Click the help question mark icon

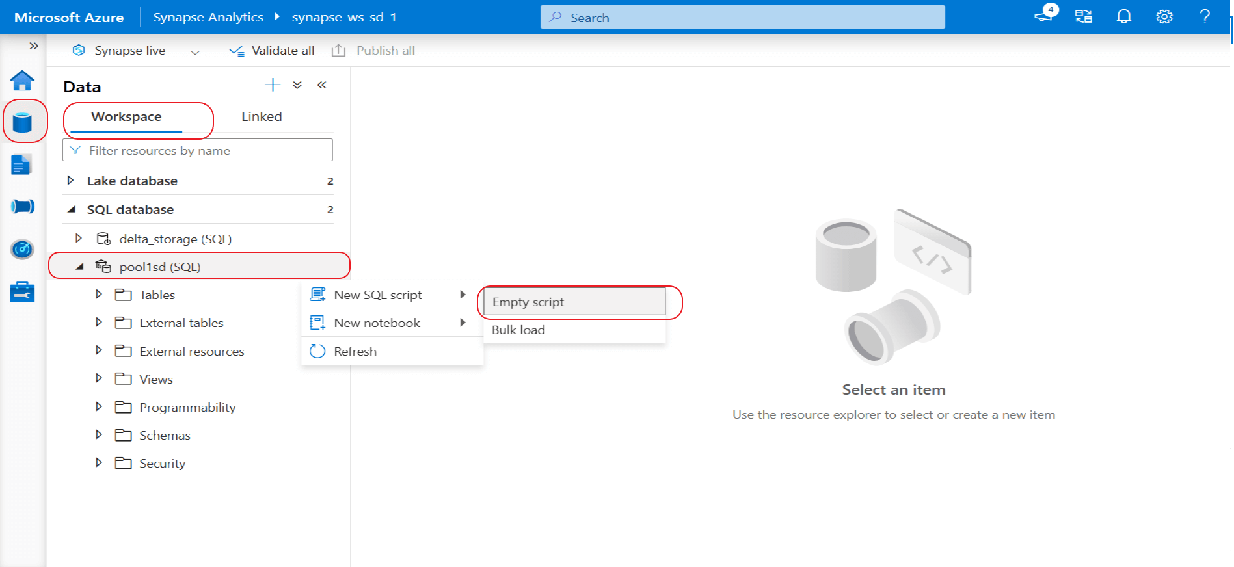(1204, 17)
